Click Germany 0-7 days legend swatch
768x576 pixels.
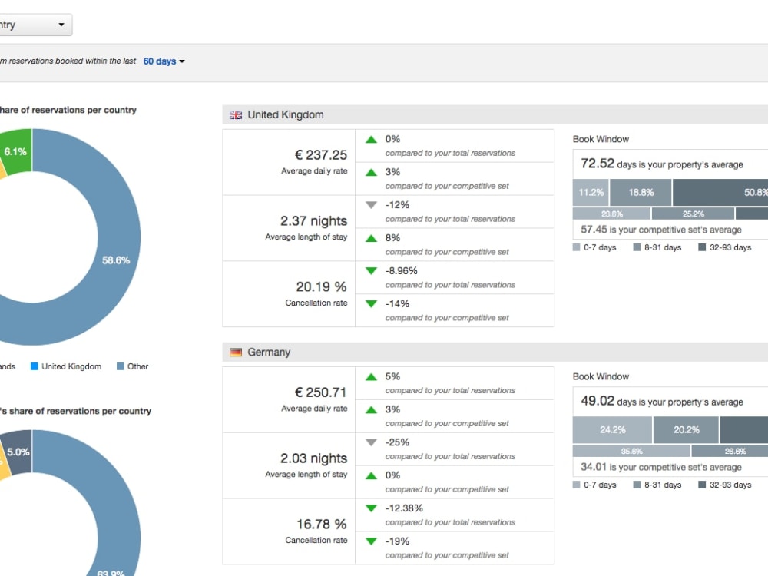pyautogui.click(x=577, y=485)
